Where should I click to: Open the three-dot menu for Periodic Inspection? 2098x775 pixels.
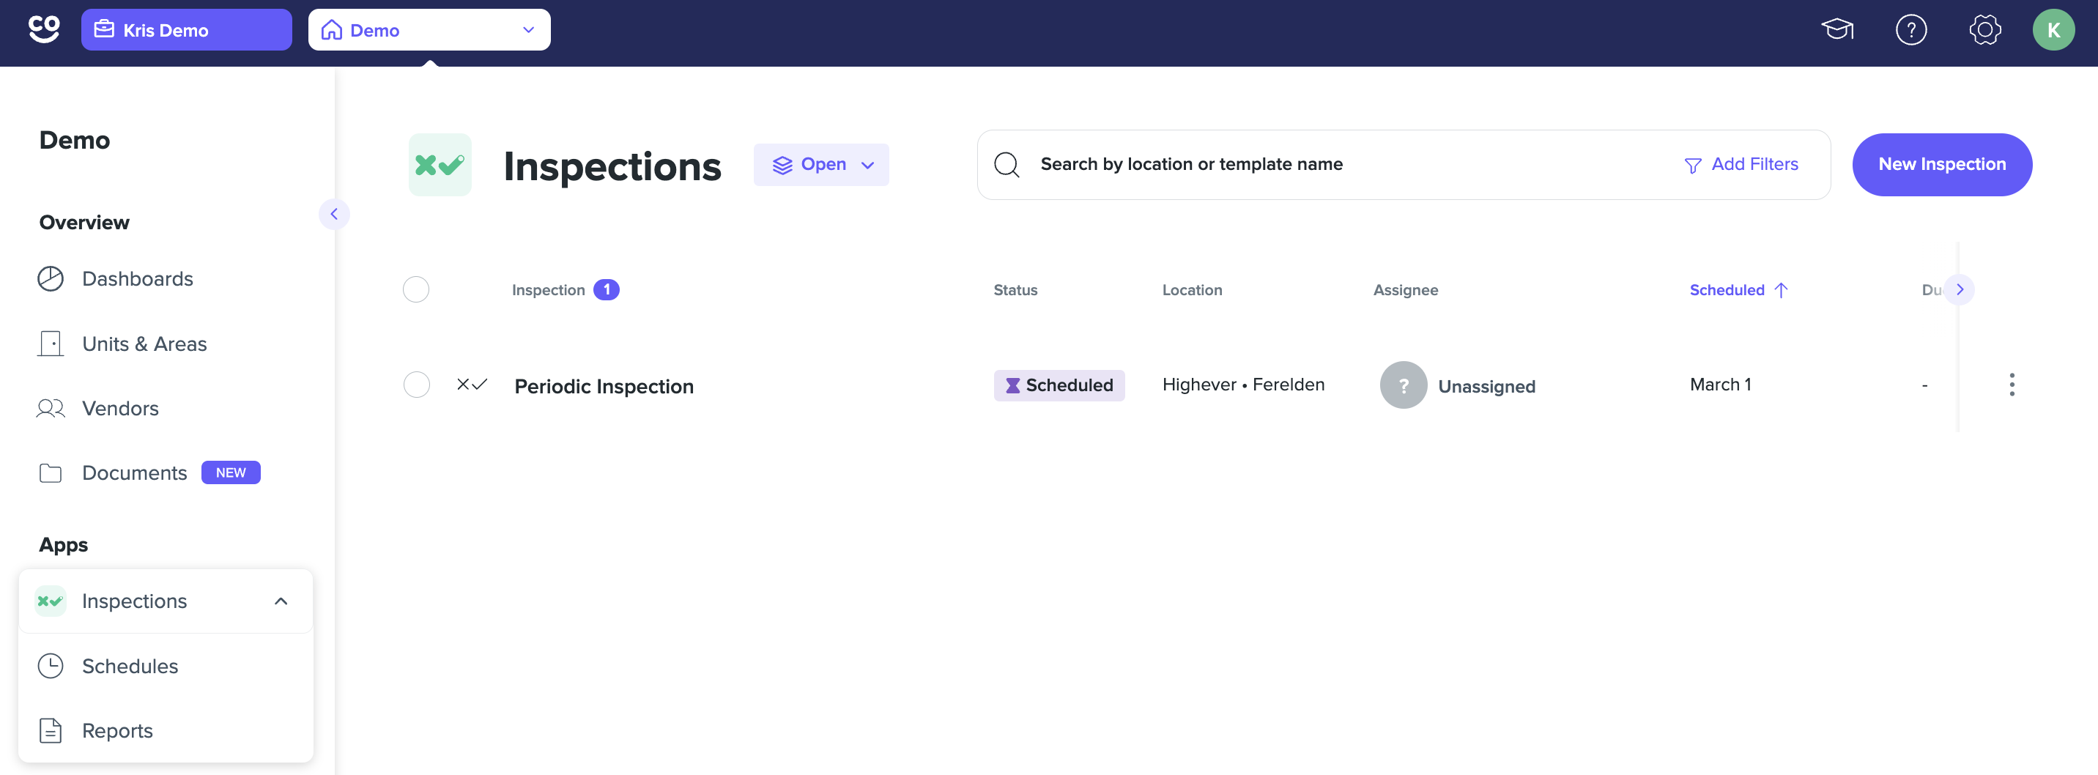coord(2012,385)
